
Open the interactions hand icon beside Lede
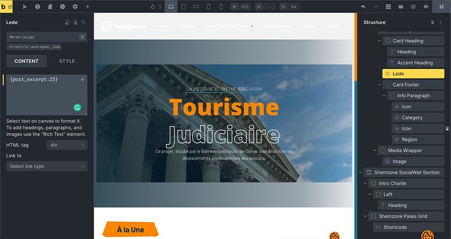tap(76, 22)
